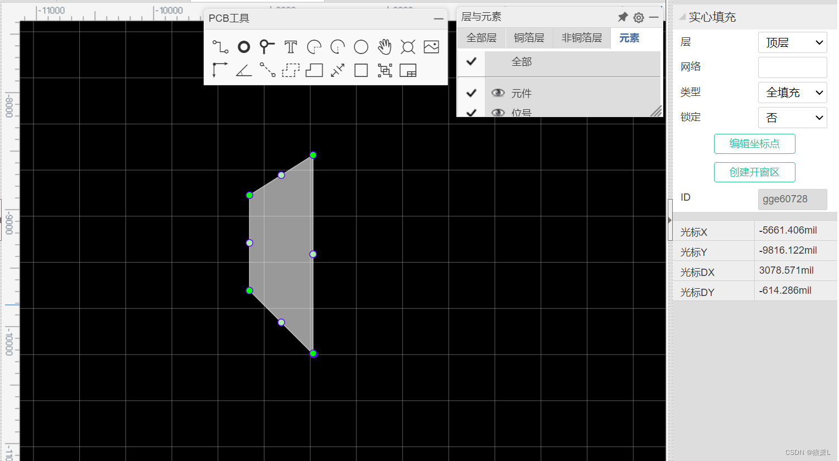Image resolution: width=839 pixels, height=461 pixels.
Task: Select the Circle tool
Action: [361, 47]
